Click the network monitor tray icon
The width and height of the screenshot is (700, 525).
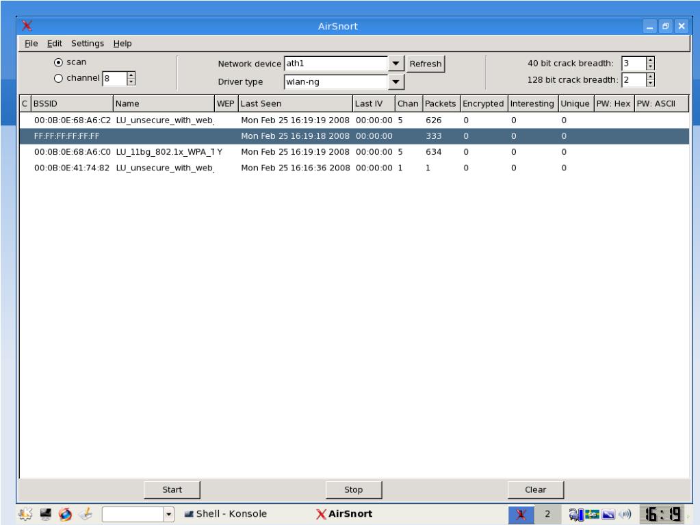pos(576,515)
